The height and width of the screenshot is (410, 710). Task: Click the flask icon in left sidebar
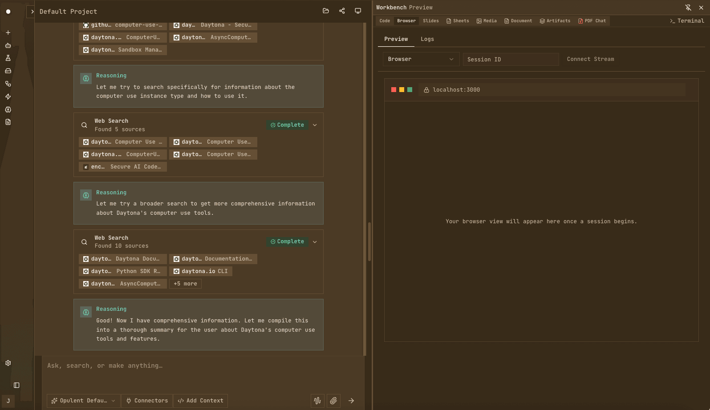tap(8, 58)
